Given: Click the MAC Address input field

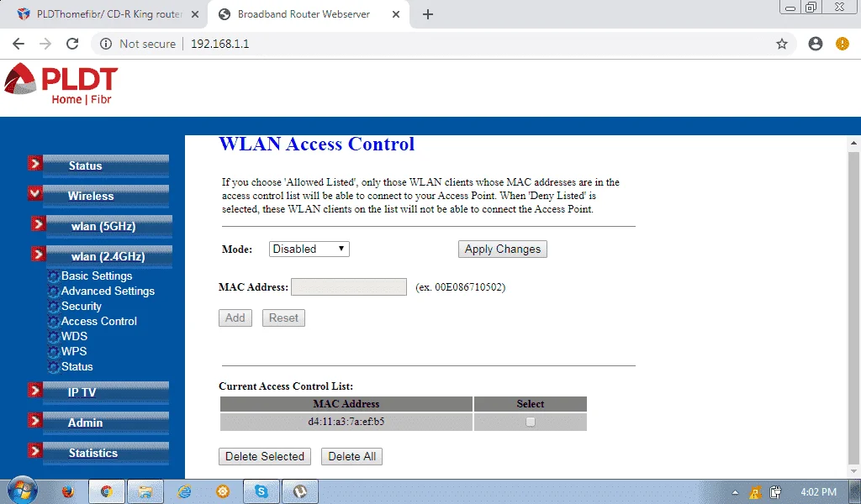Looking at the screenshot, I should pyautogui.click(x=349, y=286).
